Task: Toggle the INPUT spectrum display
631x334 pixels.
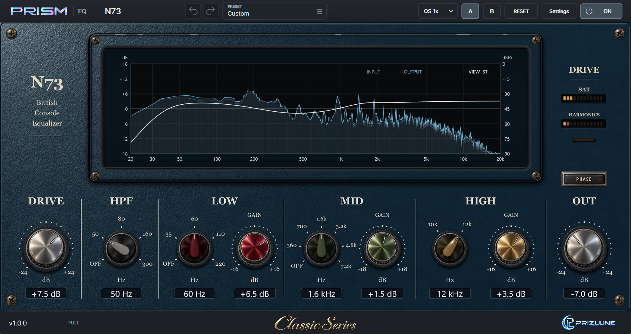Action: pos(373,72)
